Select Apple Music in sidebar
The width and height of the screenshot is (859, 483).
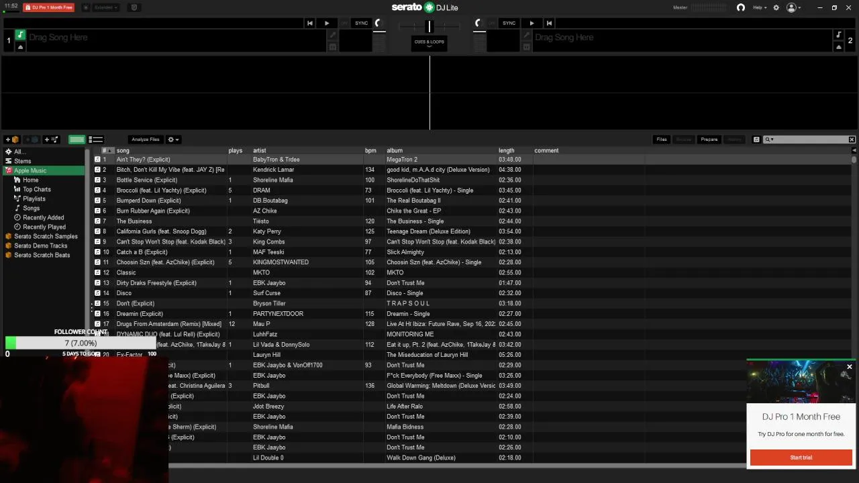[44, 170]
